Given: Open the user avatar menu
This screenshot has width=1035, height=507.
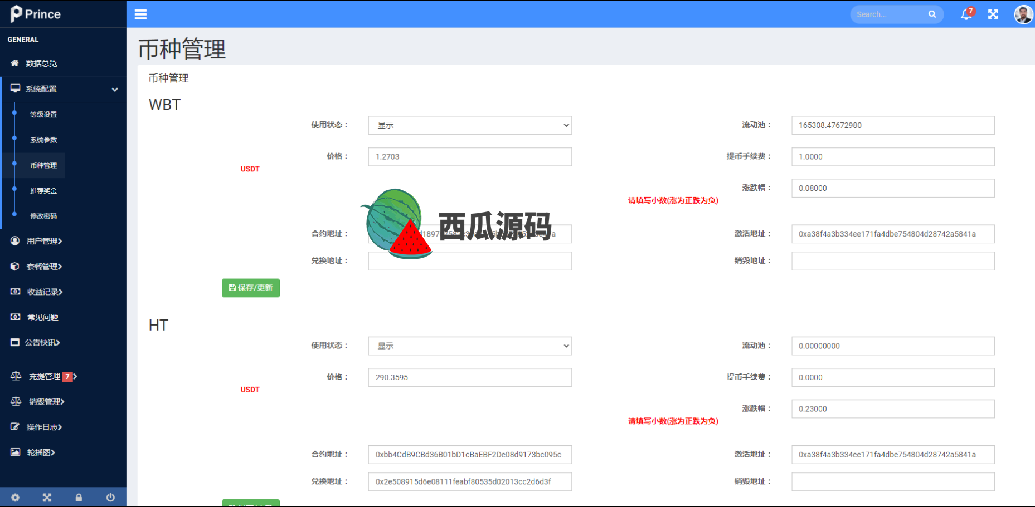Looking at the screenshot, I should 1023,14.
